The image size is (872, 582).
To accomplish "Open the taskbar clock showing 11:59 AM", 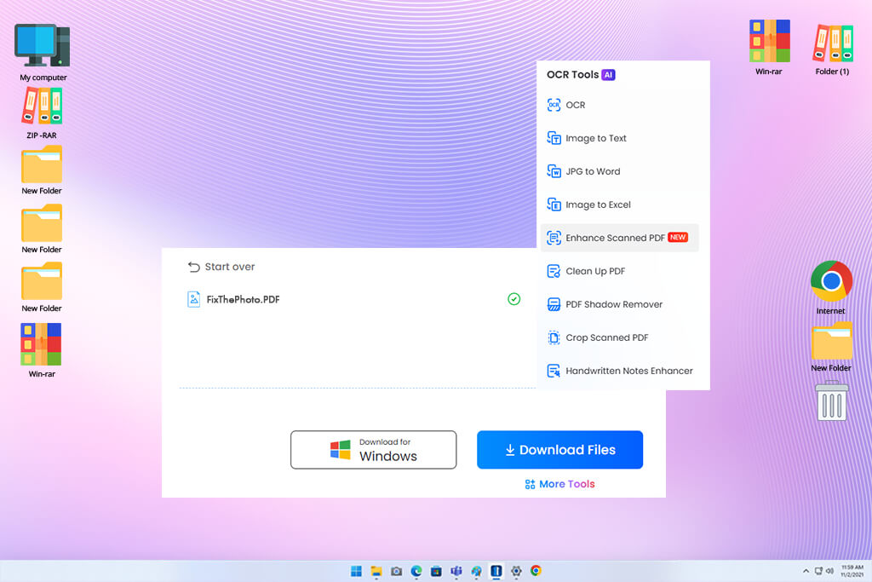I will [x=852, y=571].
